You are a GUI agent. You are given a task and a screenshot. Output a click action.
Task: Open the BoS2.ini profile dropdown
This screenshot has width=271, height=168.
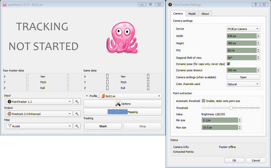pyautogui.click(x=131, y=96)
